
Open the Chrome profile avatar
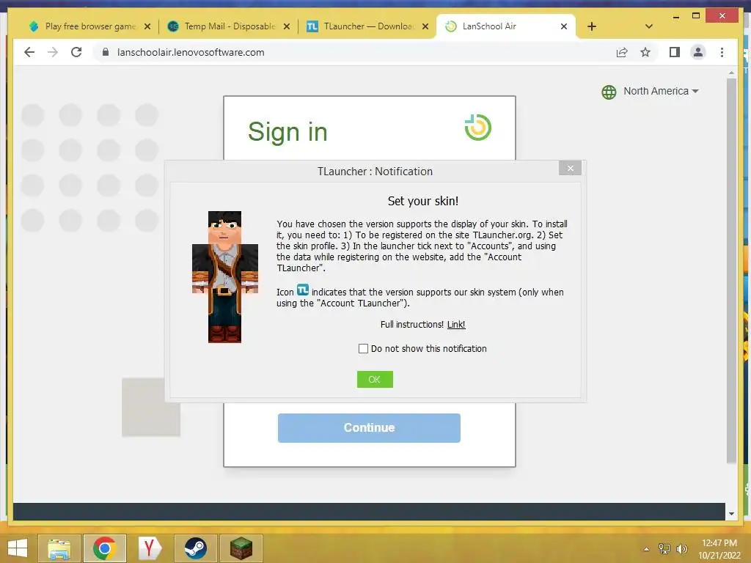click(698, 52)
